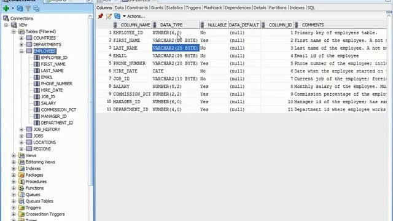Expand the Packages folder
This screenshot has width=393, height=221.
click(14, 175)
